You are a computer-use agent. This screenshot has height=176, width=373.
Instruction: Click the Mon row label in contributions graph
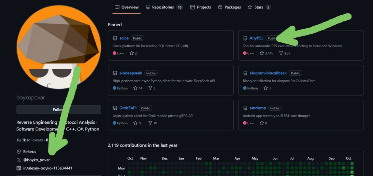click(122, 168)
